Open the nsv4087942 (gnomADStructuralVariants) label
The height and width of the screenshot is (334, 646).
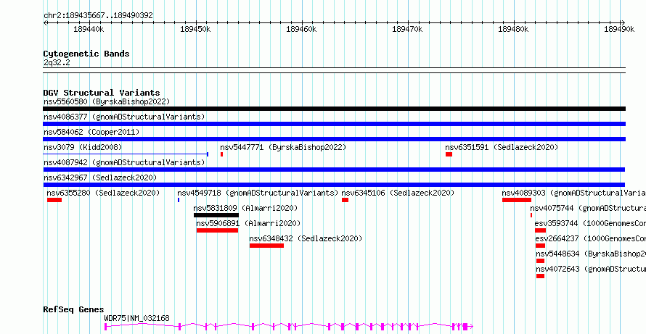point(124,162)
